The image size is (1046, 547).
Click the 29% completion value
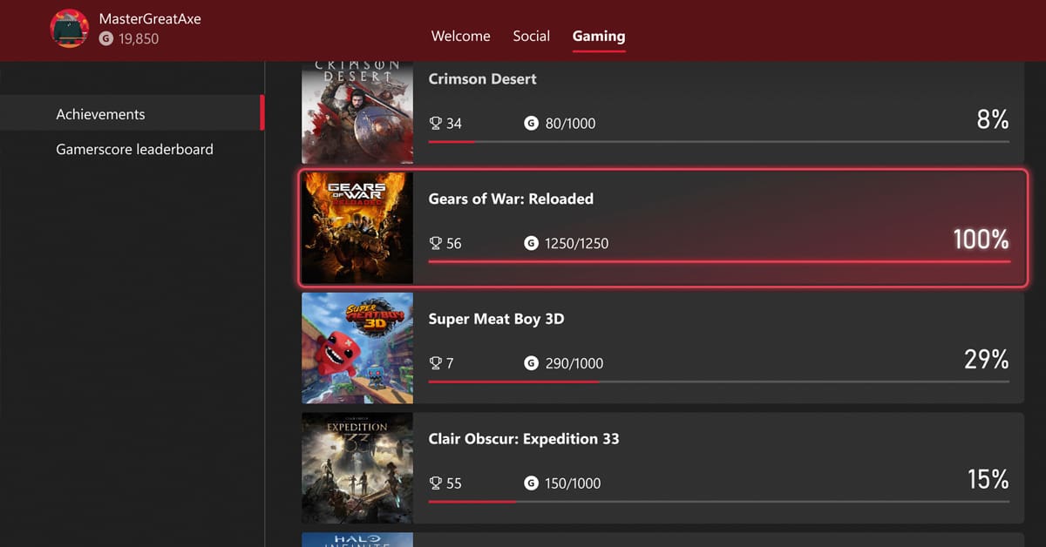(x=987, y=359)
